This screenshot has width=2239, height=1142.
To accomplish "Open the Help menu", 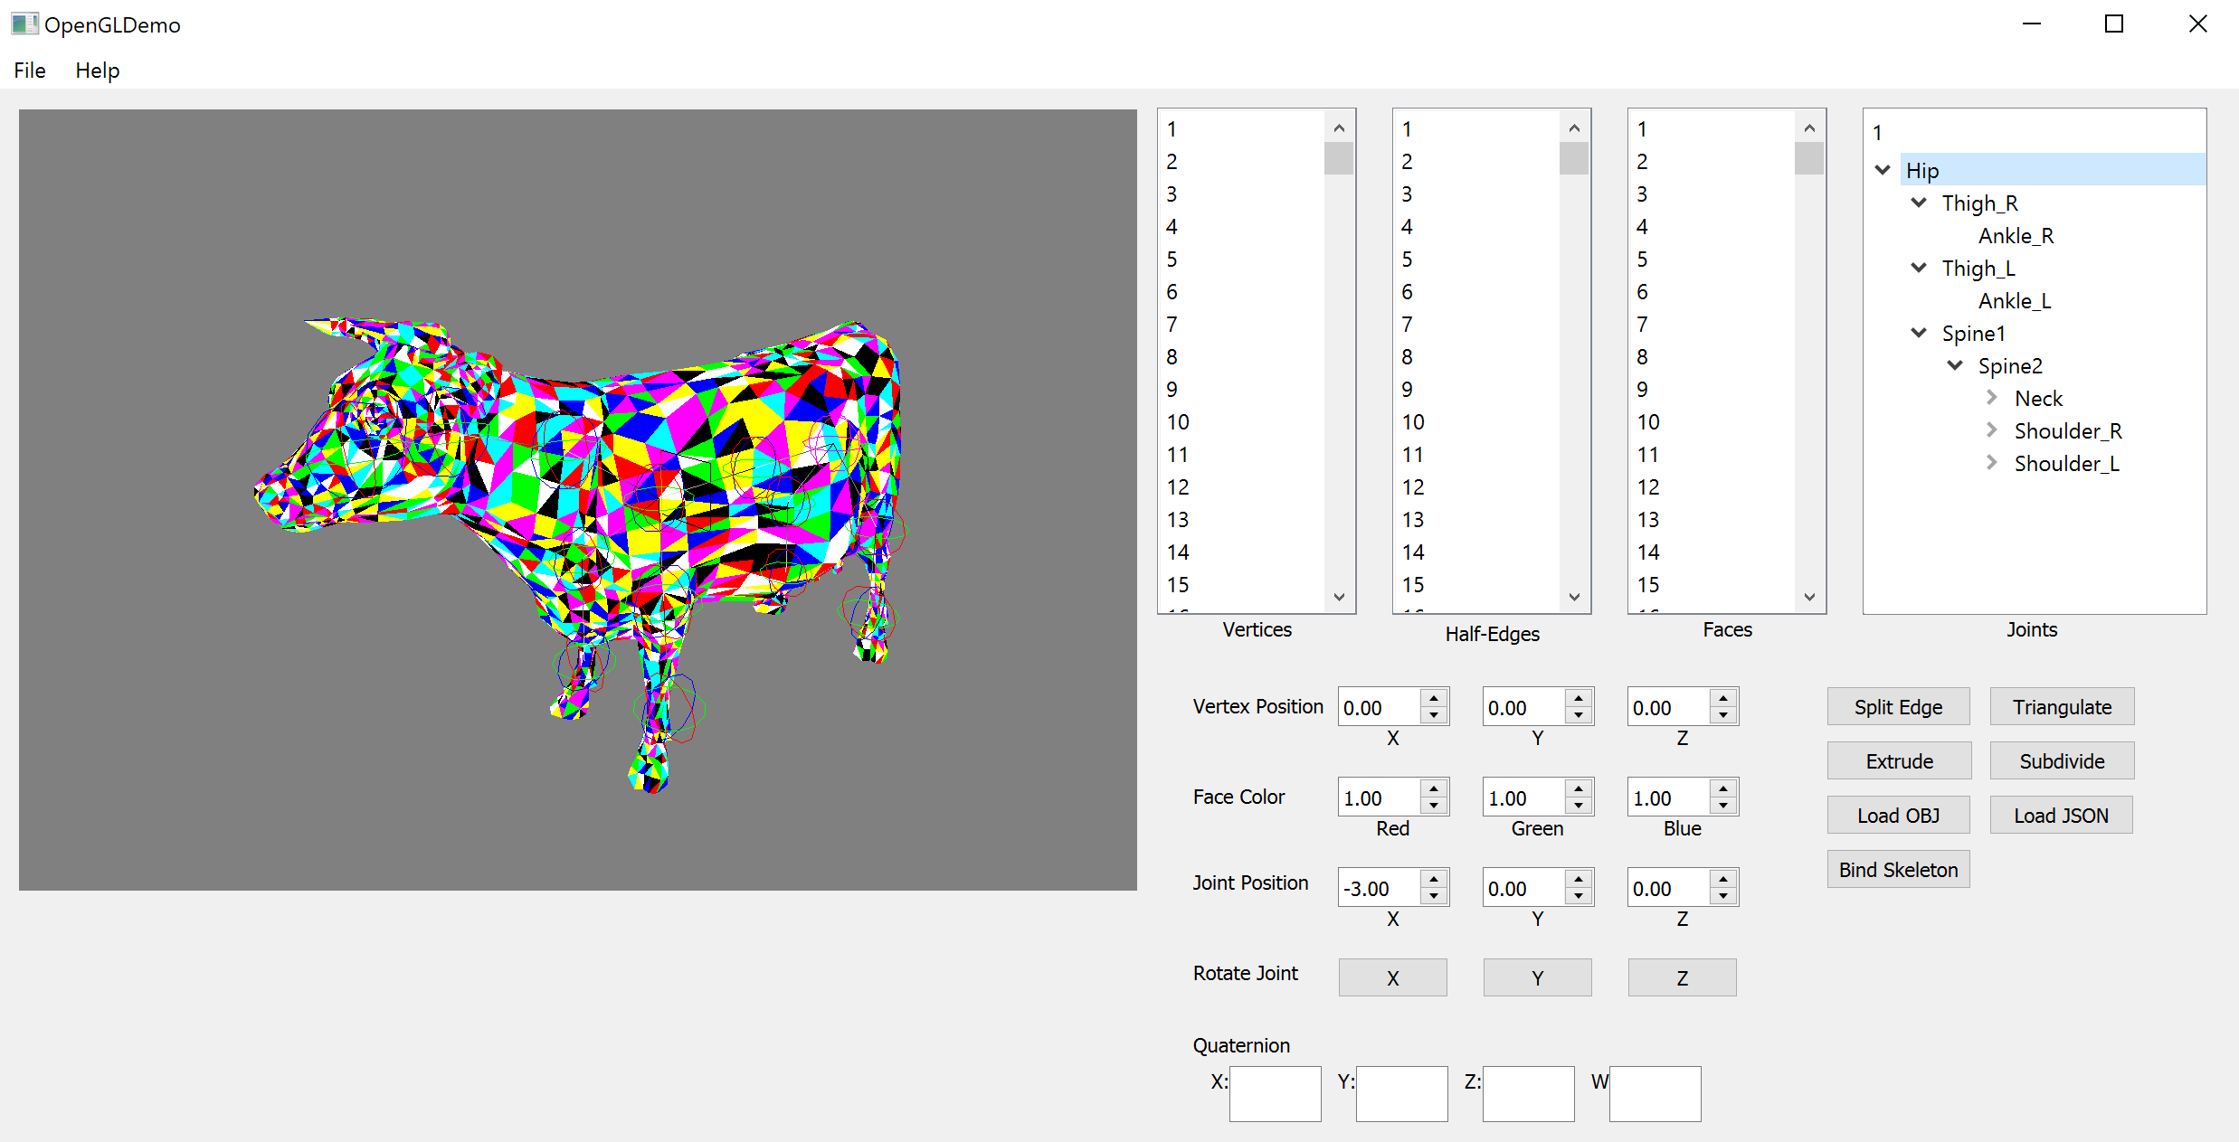I will click(97, 71).
